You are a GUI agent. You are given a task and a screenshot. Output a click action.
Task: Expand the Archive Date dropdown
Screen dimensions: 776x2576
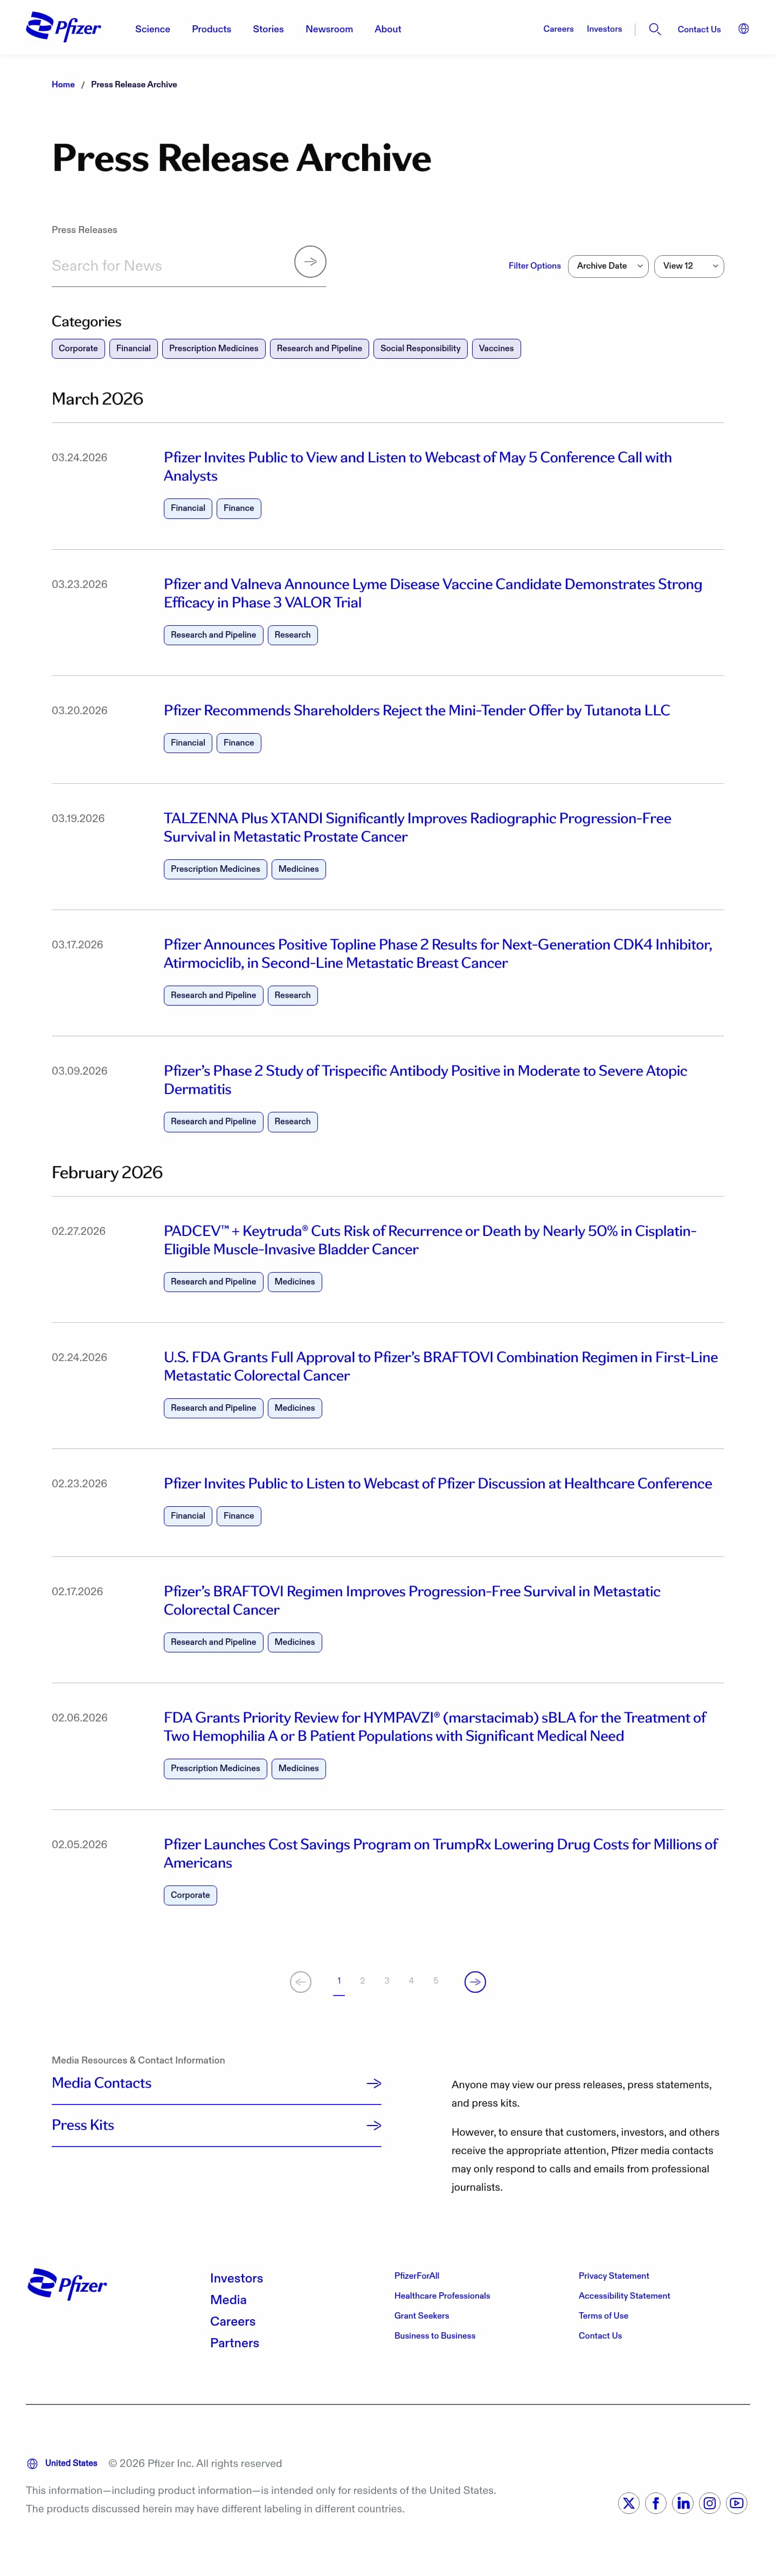(x=608, y=266)
